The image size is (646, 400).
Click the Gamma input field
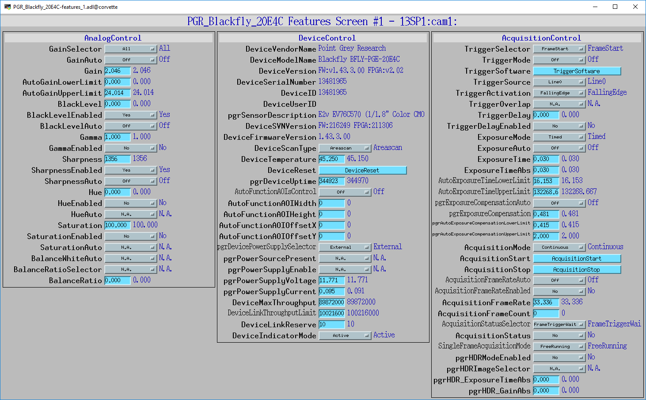pos(118,137)
